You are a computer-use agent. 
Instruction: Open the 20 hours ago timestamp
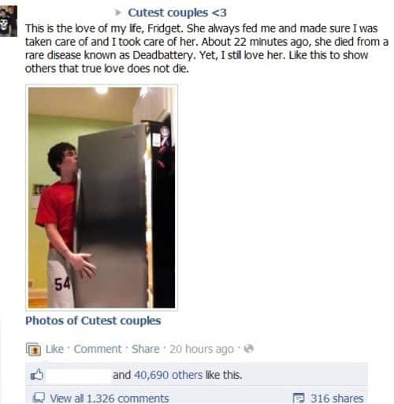pos(202,350)
